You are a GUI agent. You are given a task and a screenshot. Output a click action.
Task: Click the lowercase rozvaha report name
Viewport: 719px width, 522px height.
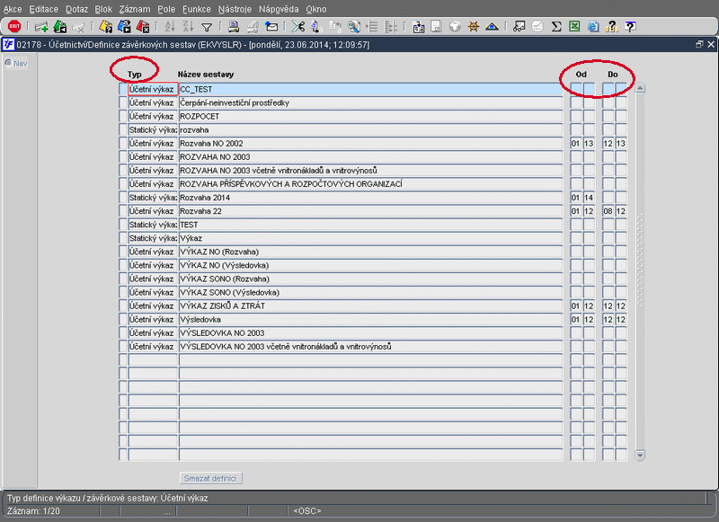[x=370, y=130]
